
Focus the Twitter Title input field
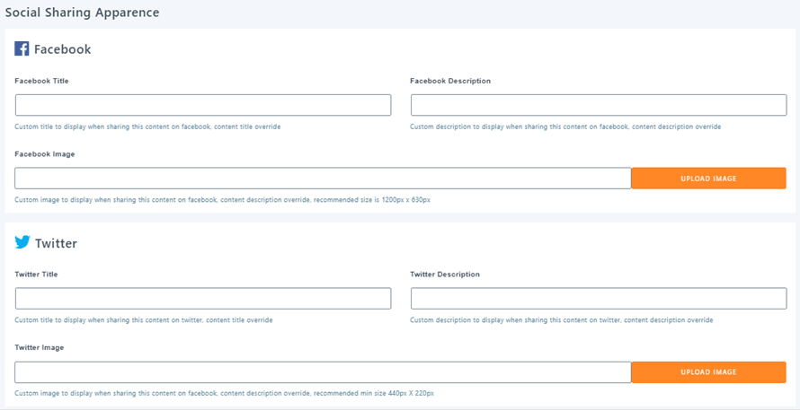pos(203,299)
